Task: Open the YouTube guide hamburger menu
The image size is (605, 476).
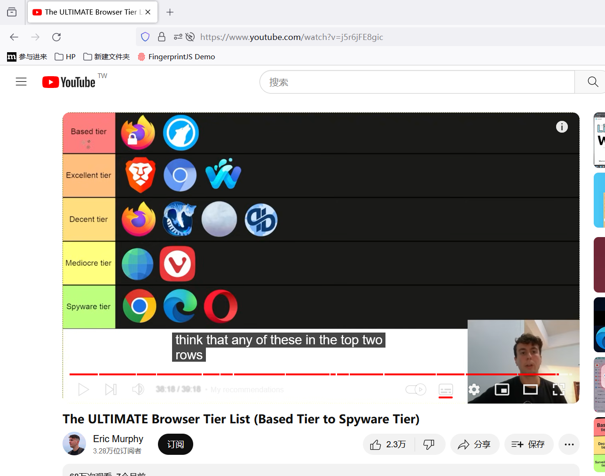Action: [x=21, y=82]
